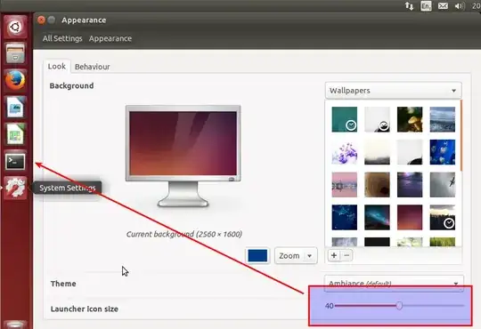Go back to All Settings
Viewport: 481px width, 329px height.
[x=62, y=38]
